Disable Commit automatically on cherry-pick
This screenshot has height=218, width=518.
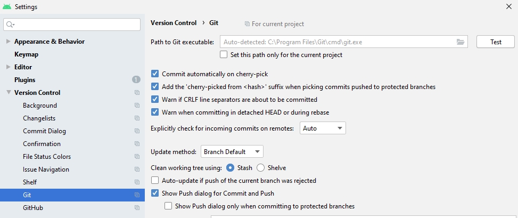coord(155,74)
